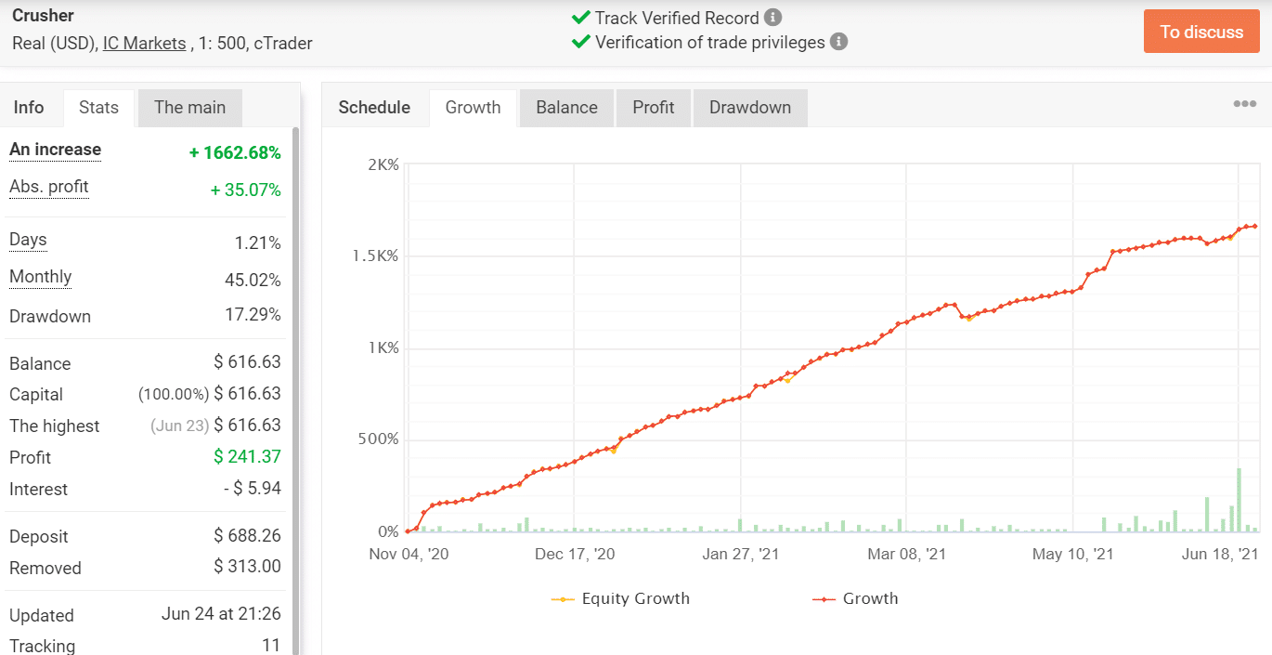This screenshot has height=655, width=1272.
Task: Click the Abs. profit stat label
Action: pyautogui.click(x=48, y=187)
